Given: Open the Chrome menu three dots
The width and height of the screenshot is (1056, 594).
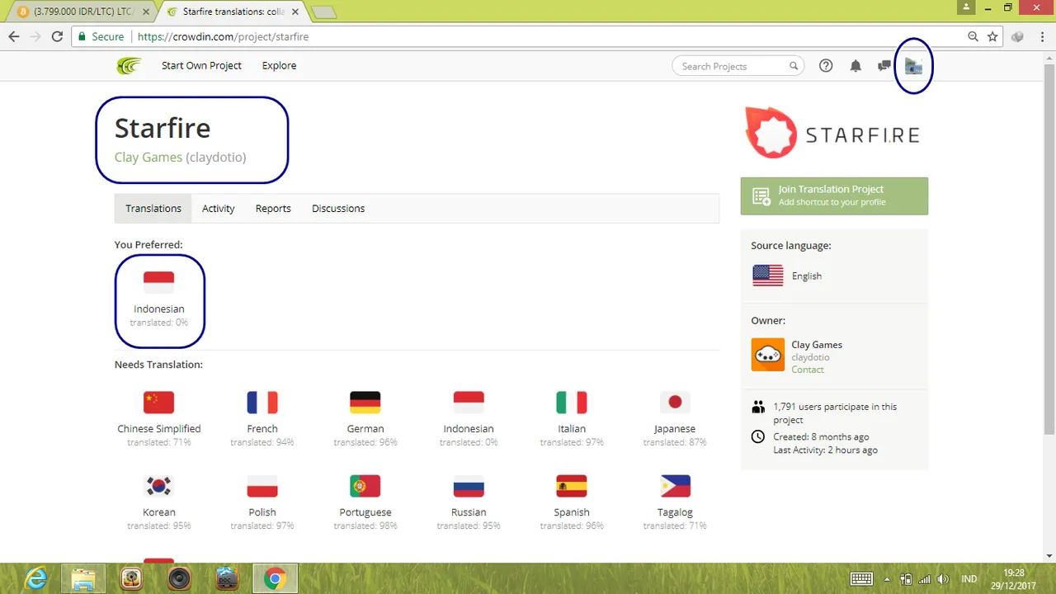Looking at the screenshot, I should (x=1041, y=36).
